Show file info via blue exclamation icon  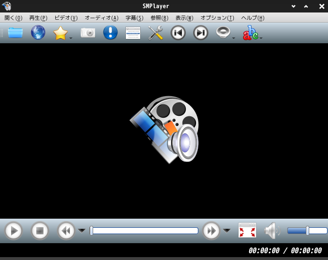(110, 33)
